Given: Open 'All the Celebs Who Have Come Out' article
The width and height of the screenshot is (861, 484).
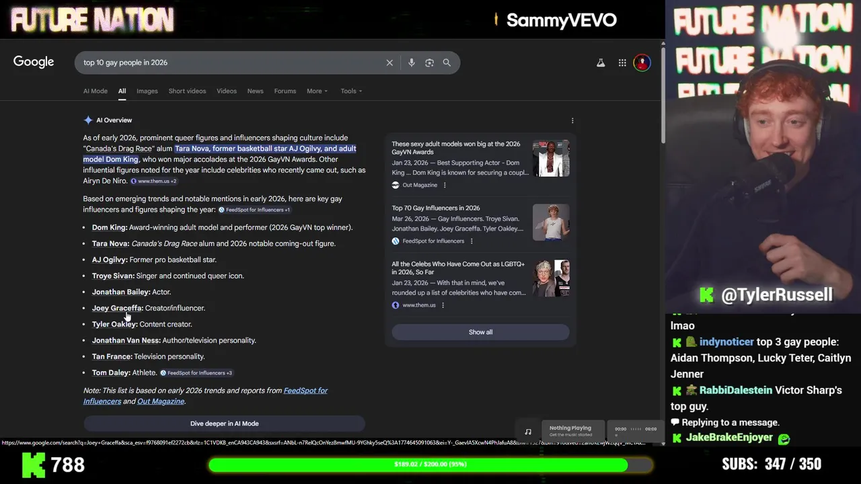Looking at the screenshot, I should click(x=458, y=268).
